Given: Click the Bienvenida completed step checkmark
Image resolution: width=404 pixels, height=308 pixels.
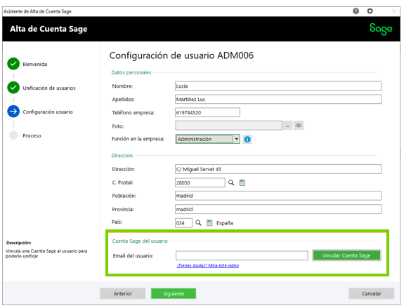Looking at the screenshot, I should point(13,64).
